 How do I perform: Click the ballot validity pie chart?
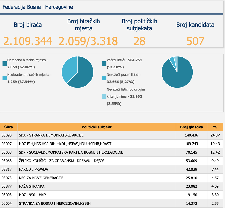[x=177, y=72]
